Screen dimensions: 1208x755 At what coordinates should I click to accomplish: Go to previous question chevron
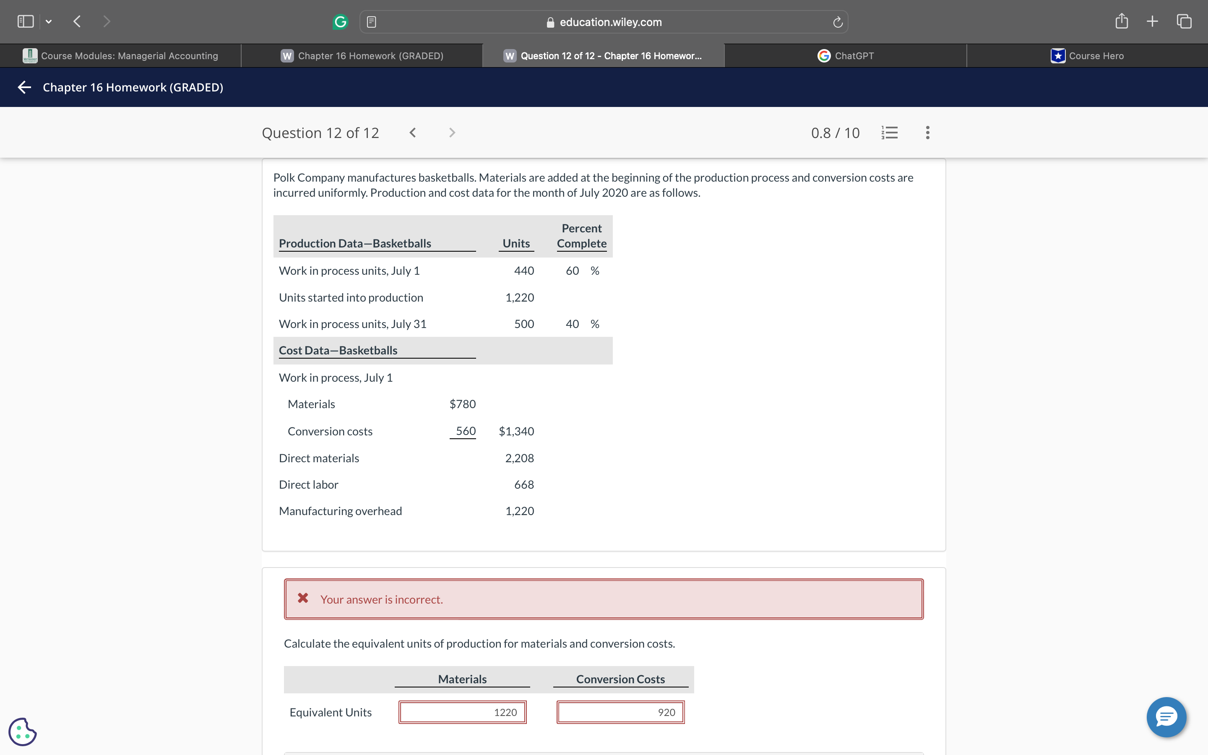pos(412,133)
